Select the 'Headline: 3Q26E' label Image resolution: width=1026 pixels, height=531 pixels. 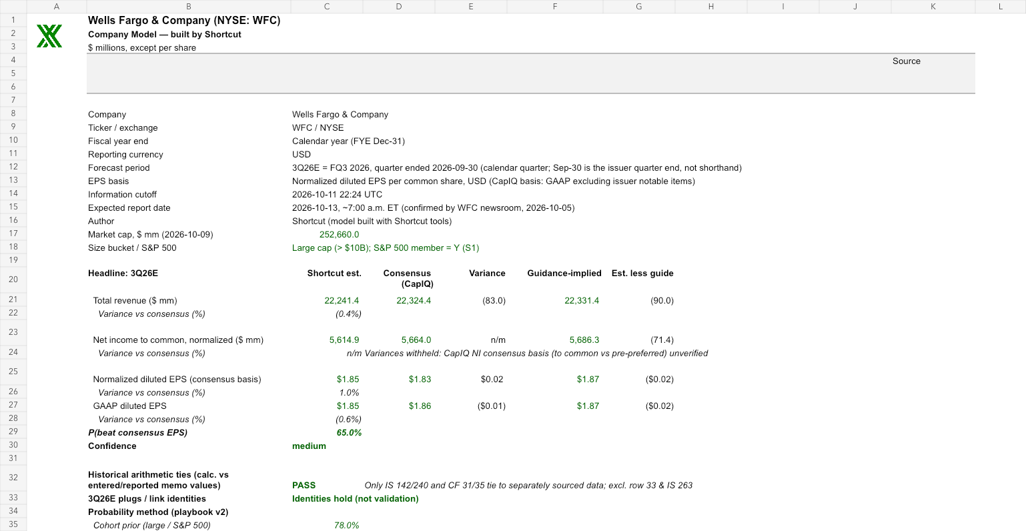click(x=123, y=273)
